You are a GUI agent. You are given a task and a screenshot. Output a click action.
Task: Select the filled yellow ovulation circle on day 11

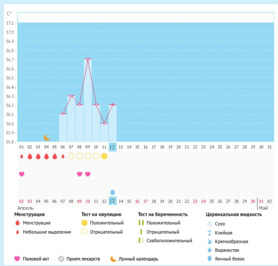click(x=104, y=156)
